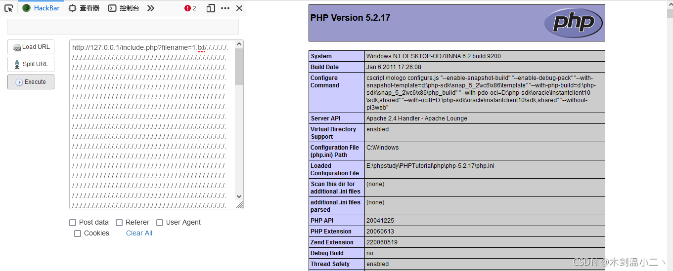The height and width of the screenshot is (271, 673).
Task: Click the textarea scroll down arrow
Action: [239, 196]
